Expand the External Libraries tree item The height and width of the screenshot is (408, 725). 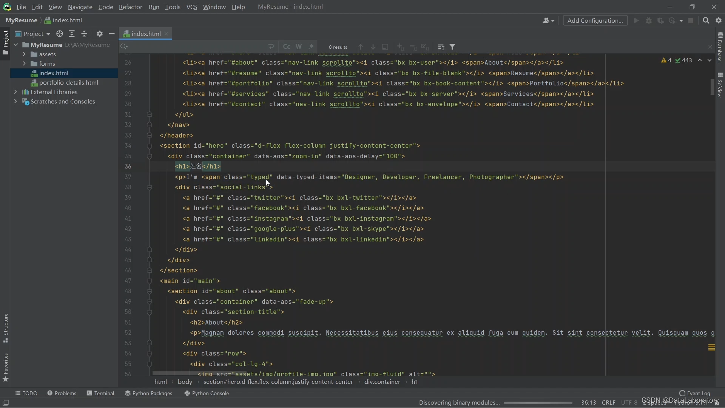[x=15, y=92]
